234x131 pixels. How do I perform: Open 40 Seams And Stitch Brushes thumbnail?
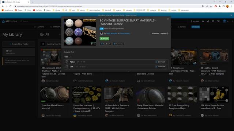coord(51,57)
